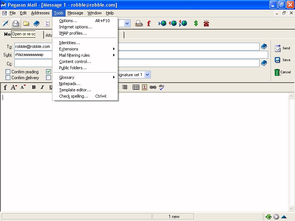Image resolution: width=295 pixels, height=221 pixels.
Task: Tick the empty checkbox beside Confirm delivery
Action: [49, 78]
